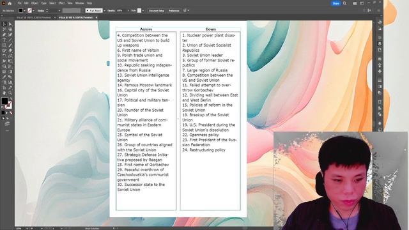The height and width of the screenshot is (230, 409).
Task: Set paint mode to None
Action: point(11,113)
